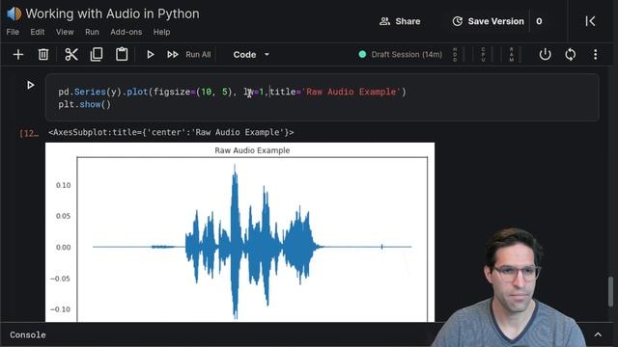Click the execution count [12 label
The image size is (618, 347).
[x=29, y=133]
